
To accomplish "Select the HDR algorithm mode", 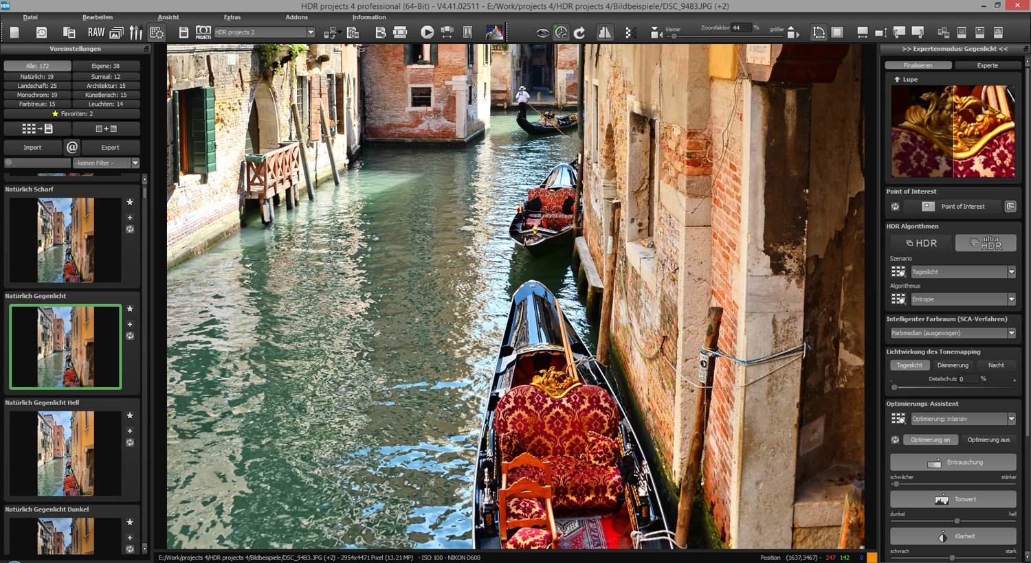I will pyautogui.click(x=921, y=243).
